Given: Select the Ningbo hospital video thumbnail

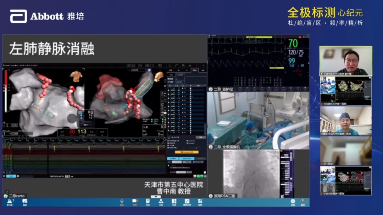Looking at the screenshot, I should (346, 180).
